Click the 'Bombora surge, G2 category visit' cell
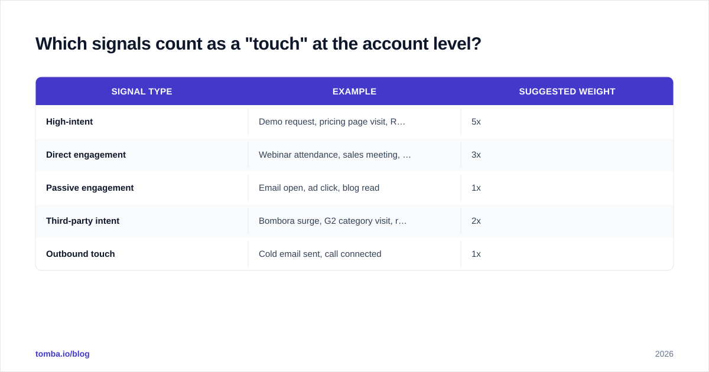 (x=354, y=221)
